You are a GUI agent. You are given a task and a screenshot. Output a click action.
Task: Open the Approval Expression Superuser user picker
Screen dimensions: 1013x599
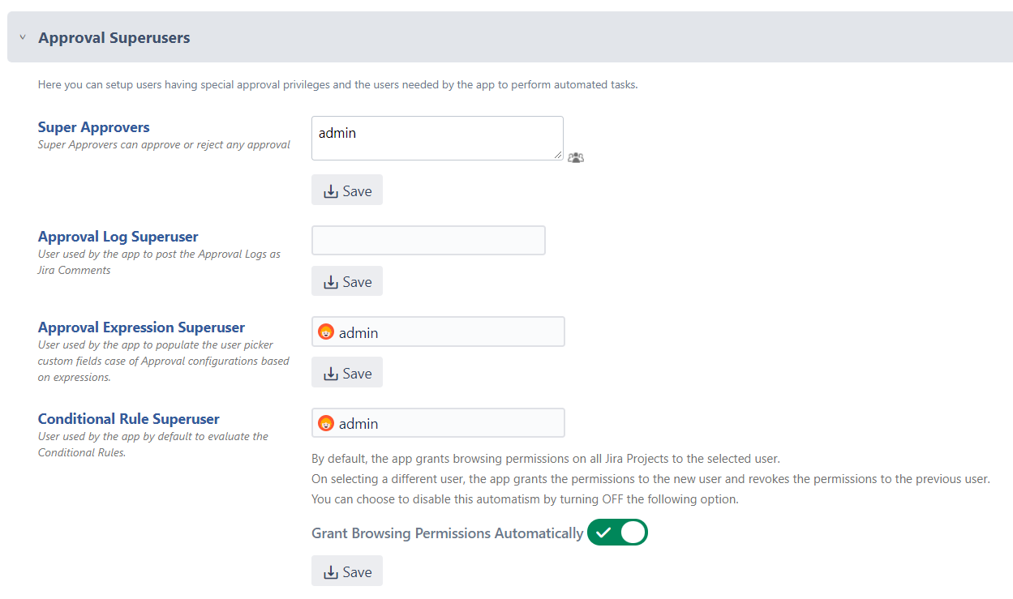coord(438,332)
